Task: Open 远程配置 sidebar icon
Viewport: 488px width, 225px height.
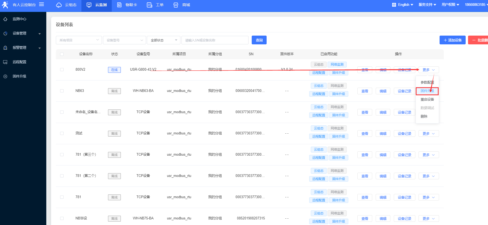Action: point(5,62)
